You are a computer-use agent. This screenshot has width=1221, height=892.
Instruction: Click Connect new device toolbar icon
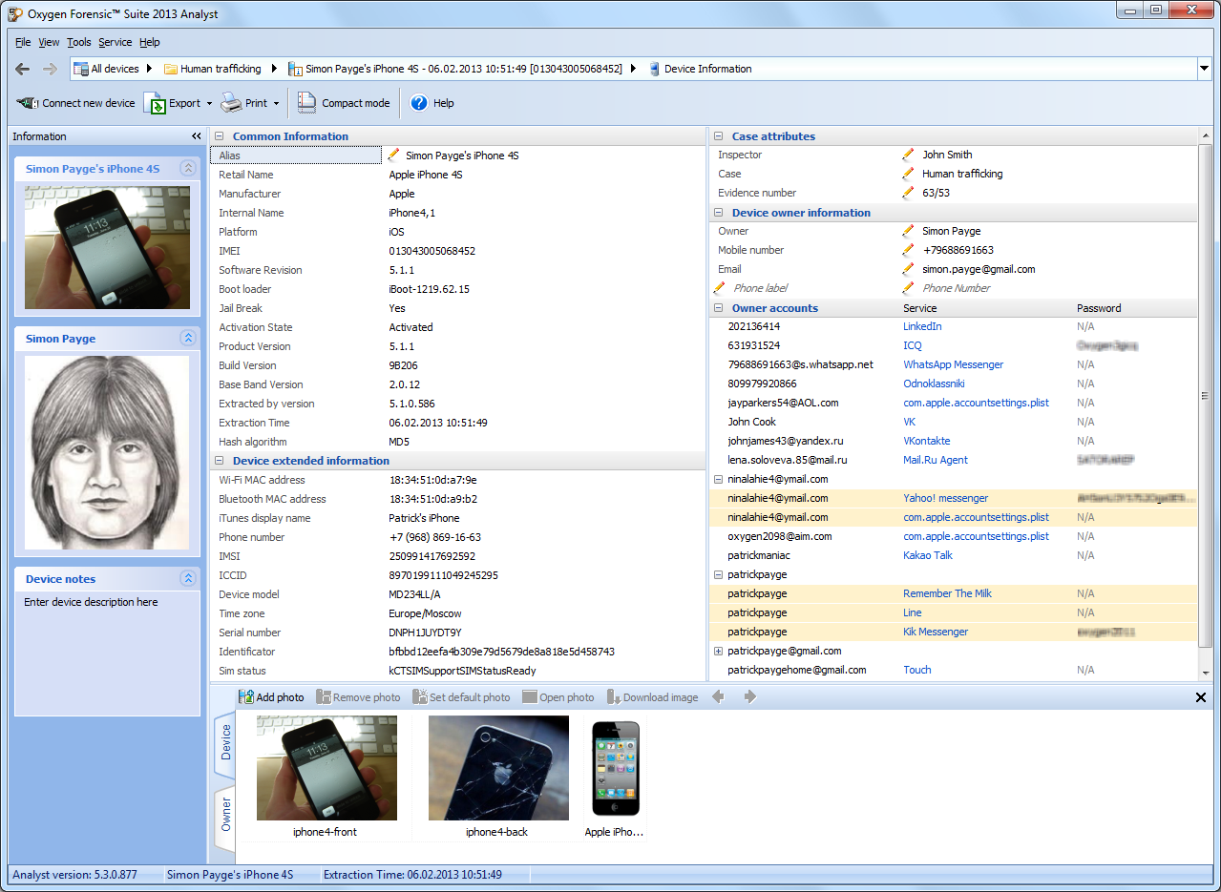(27, 103)
